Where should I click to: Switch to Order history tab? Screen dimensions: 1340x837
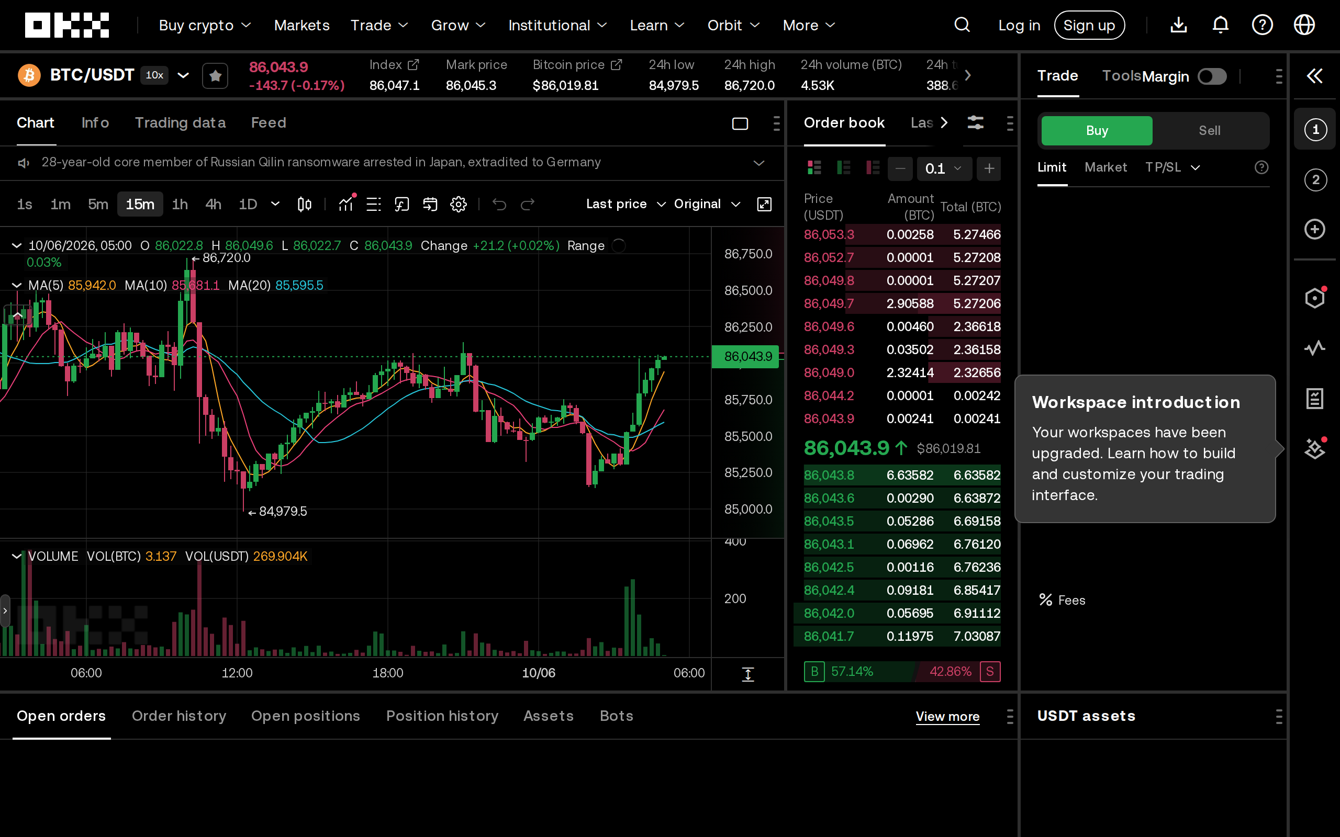click(x=179, y=716)
